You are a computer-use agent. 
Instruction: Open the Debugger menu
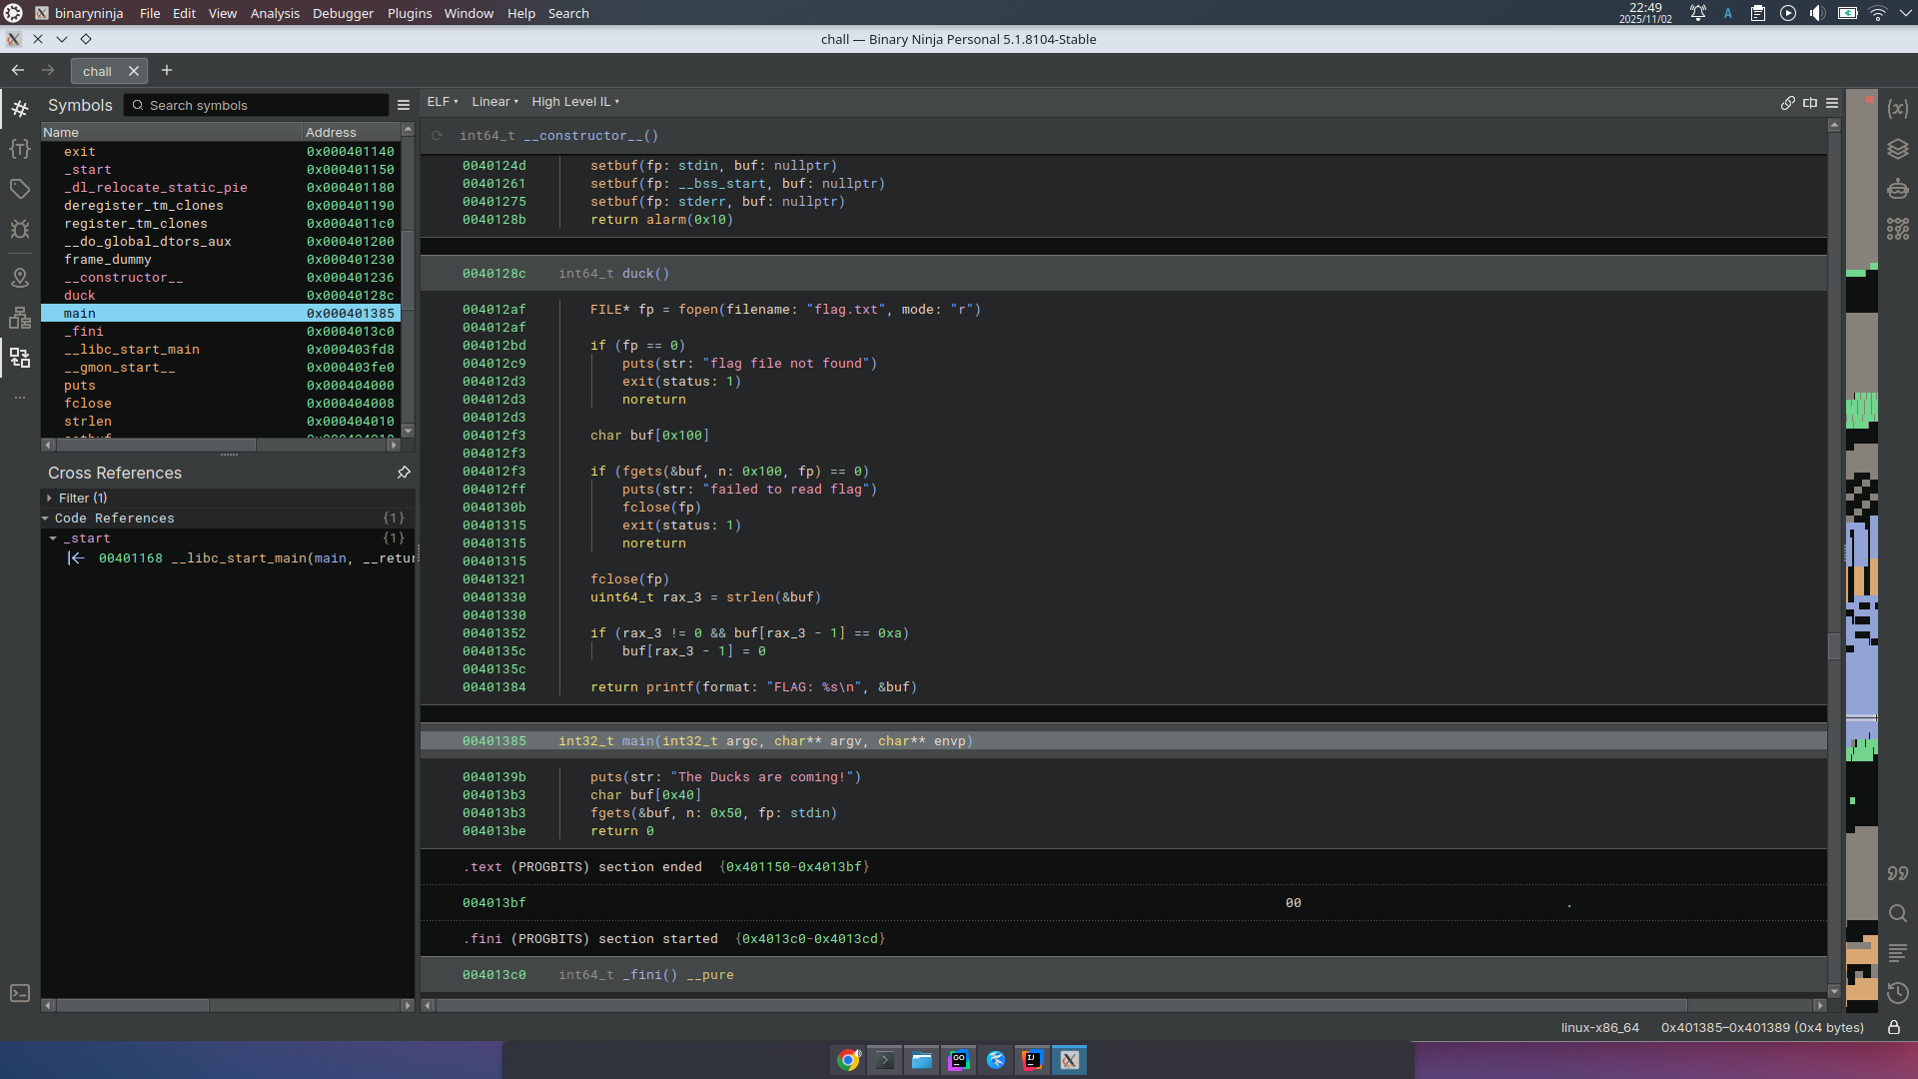tap(342, 13)
